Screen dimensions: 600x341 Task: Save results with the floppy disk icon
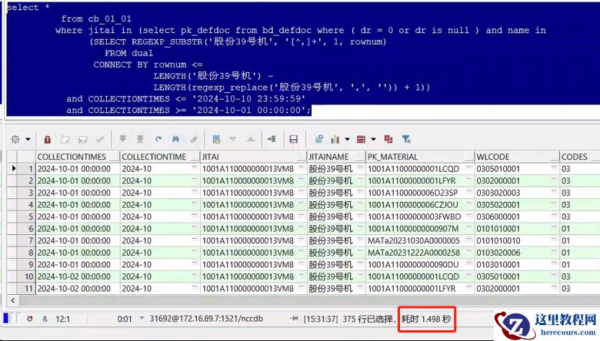(x=293, y=139)
